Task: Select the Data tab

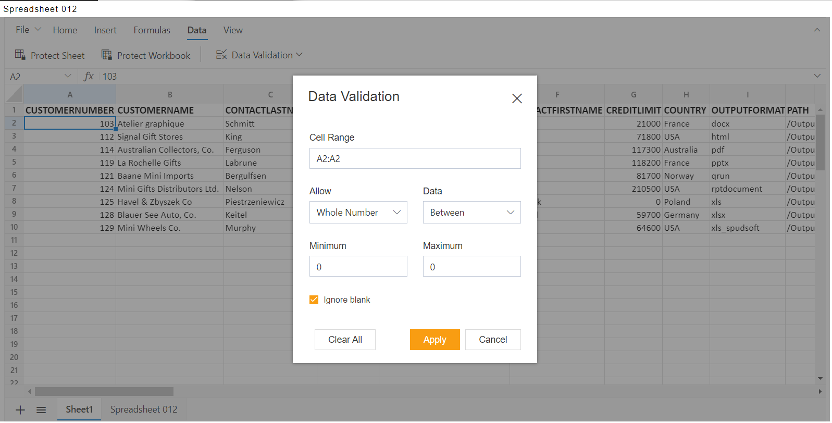Action: pos(197,30)
